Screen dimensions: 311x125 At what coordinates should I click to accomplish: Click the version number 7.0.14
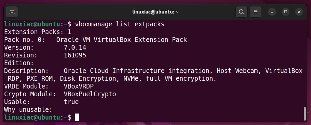(75, 48)
